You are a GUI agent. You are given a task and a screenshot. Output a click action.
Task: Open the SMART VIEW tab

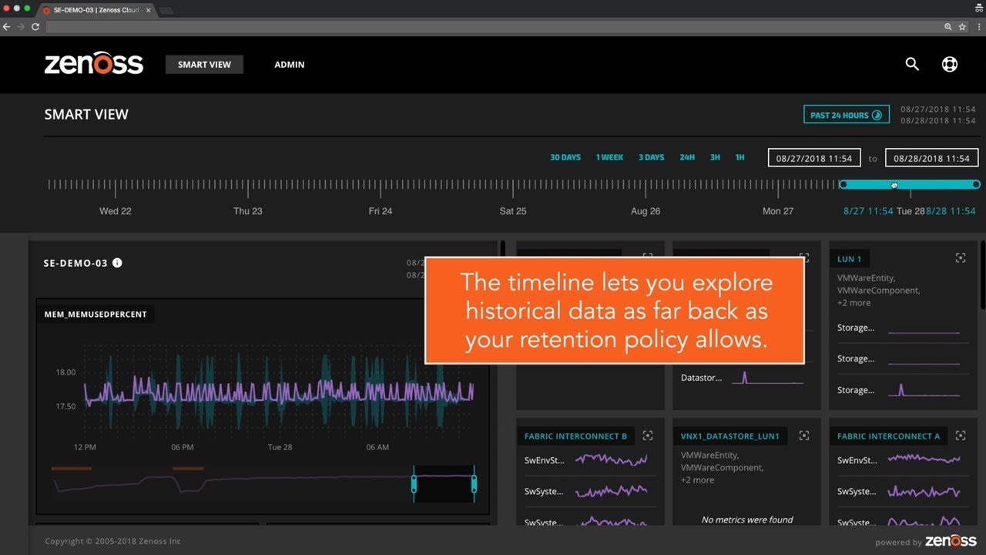(x=204, y=65)
